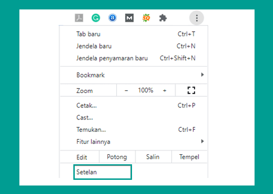
Task: Click the three-dot Chrome menu button
Action: [x=196, y=18]
